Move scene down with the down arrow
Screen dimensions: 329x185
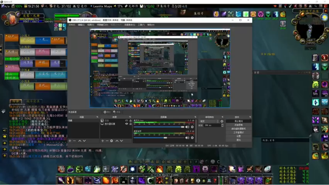[84, 141]
